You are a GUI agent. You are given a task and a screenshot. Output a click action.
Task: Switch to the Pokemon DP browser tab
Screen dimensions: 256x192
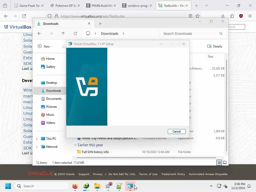[x=65, y=5]
